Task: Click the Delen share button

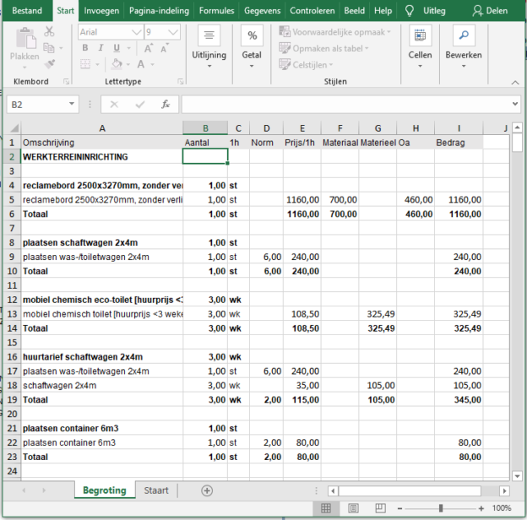Action: pyautogui.click(x=490, y=11)
